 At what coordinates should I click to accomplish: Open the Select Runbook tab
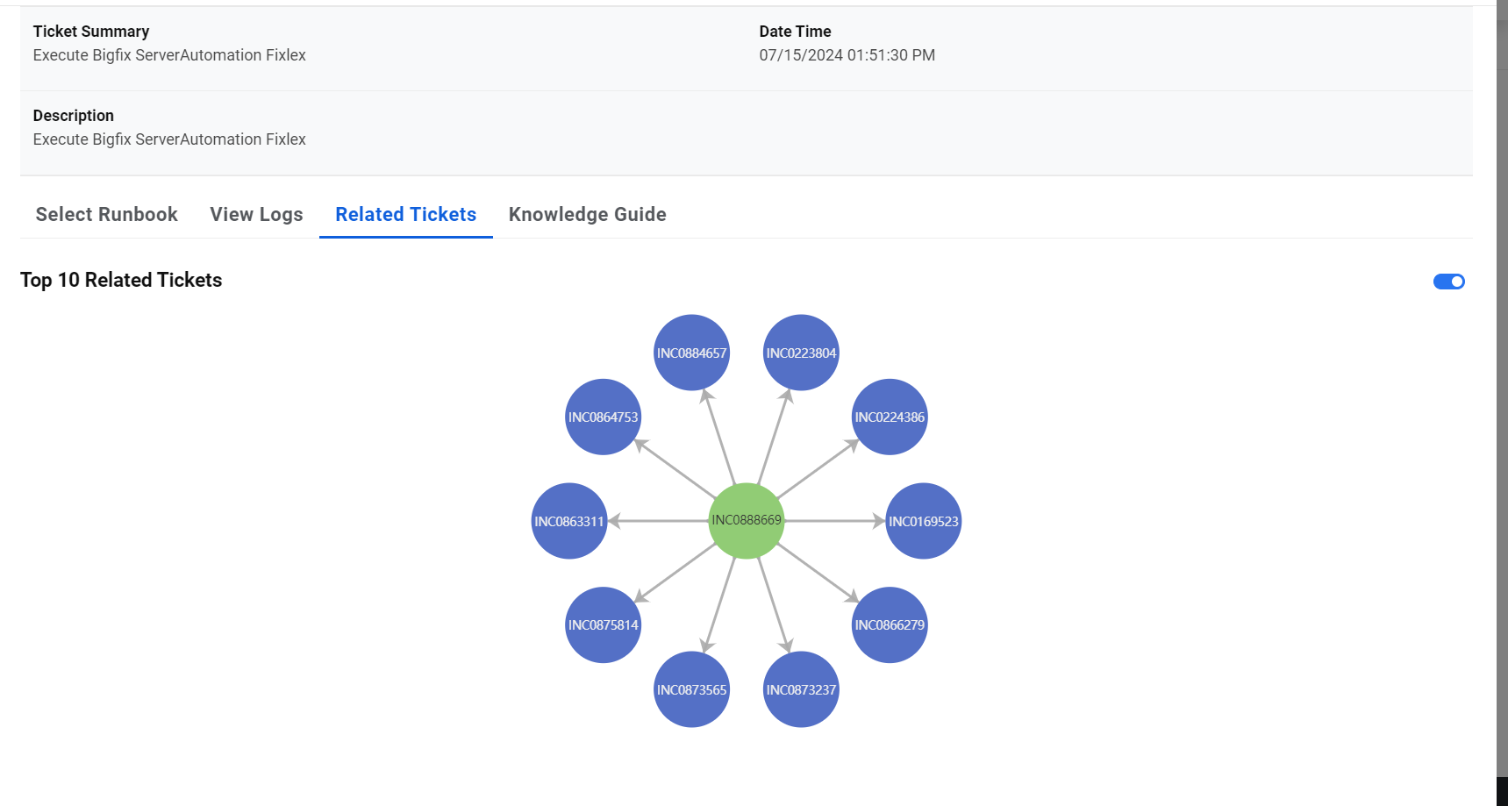pos(106,215)
